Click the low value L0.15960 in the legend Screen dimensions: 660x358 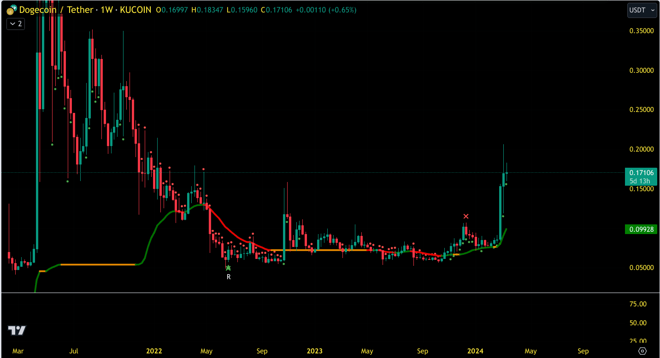click(x=241, y=10)
